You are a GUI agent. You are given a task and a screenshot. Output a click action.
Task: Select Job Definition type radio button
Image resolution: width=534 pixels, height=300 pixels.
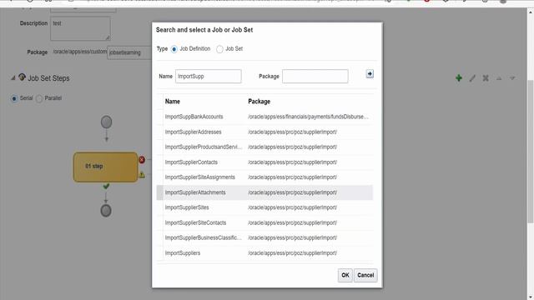[x=174, y=49]
